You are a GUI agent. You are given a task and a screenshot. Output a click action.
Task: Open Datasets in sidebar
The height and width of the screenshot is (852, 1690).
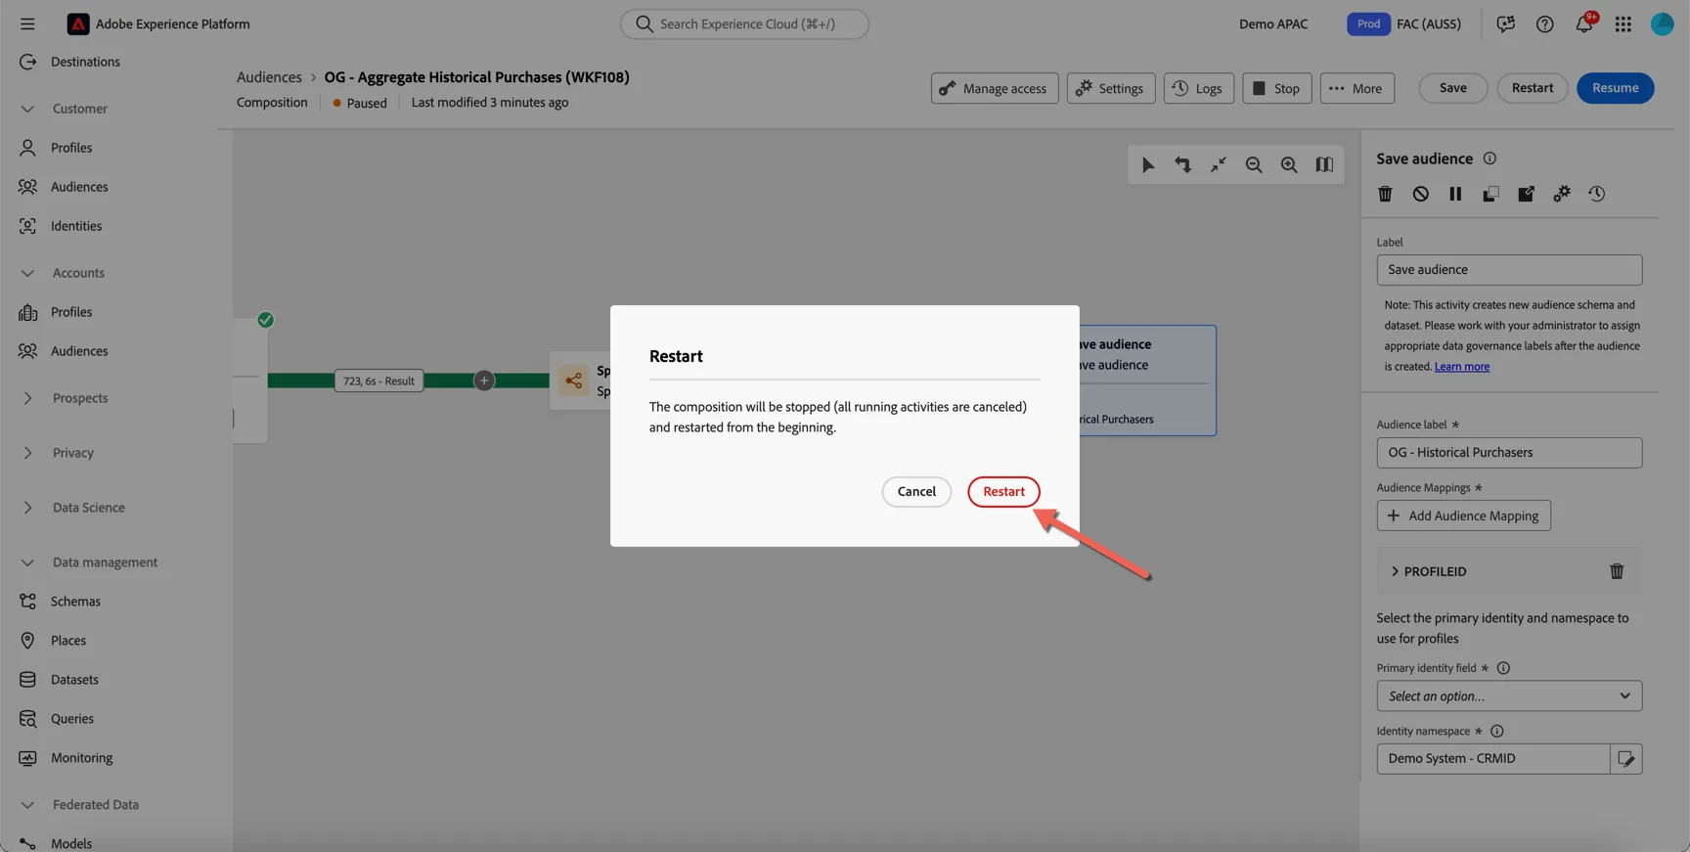(x=74, y=680)
